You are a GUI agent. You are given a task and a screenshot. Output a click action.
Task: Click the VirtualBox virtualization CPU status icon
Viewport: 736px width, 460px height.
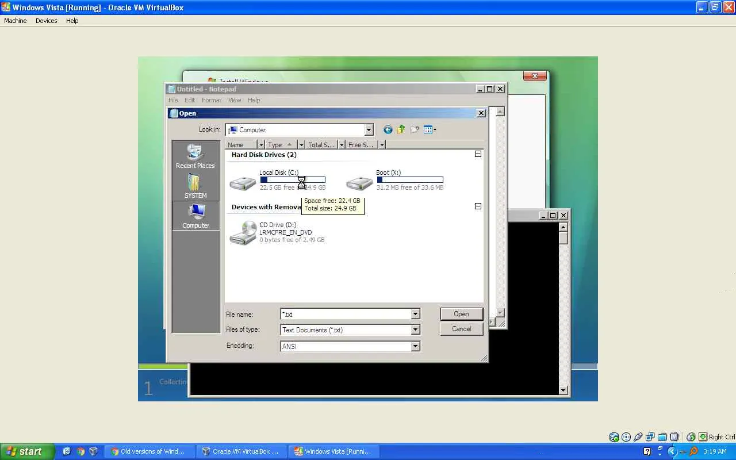point(674,437)
